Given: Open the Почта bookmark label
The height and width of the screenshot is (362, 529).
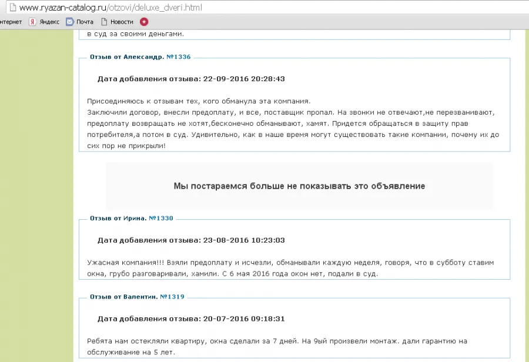Looking at the screenshot, I should coord(85,22).
